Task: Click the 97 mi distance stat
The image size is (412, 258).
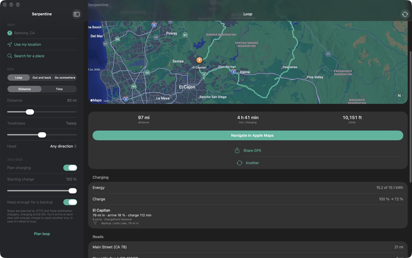Action: click(x=144, y=119)
